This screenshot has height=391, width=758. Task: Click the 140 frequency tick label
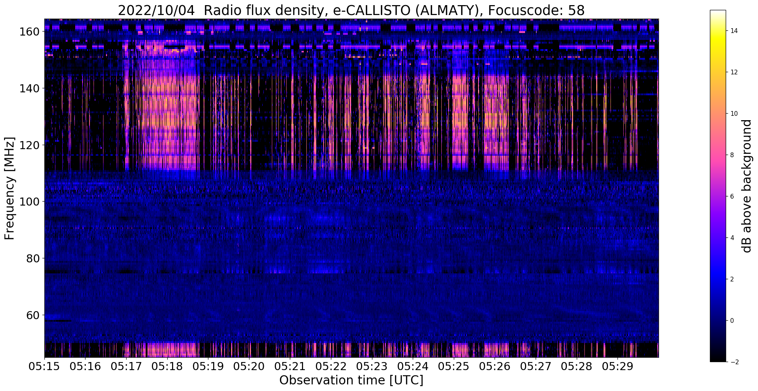(29, 88)
